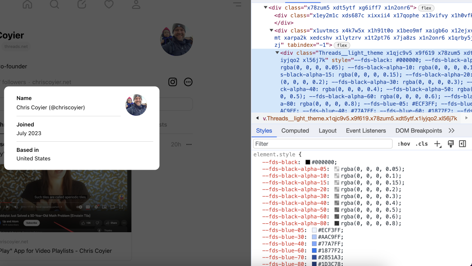The width and height of the screenshot is (472, 266).
Task: Collapse the x1uvtmcs div tree node
Action: [272, 30]
